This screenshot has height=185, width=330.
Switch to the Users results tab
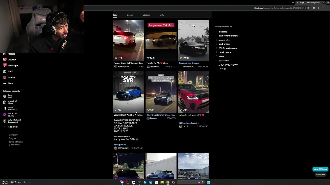coord(130,15)
